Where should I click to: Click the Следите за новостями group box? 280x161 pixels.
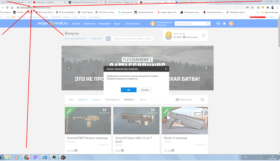point(132,38)
